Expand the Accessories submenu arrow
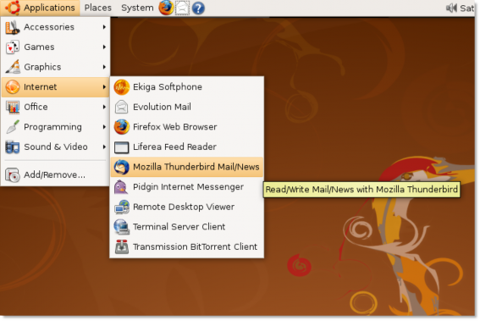480x321 pixels. [x=104, y=27]
